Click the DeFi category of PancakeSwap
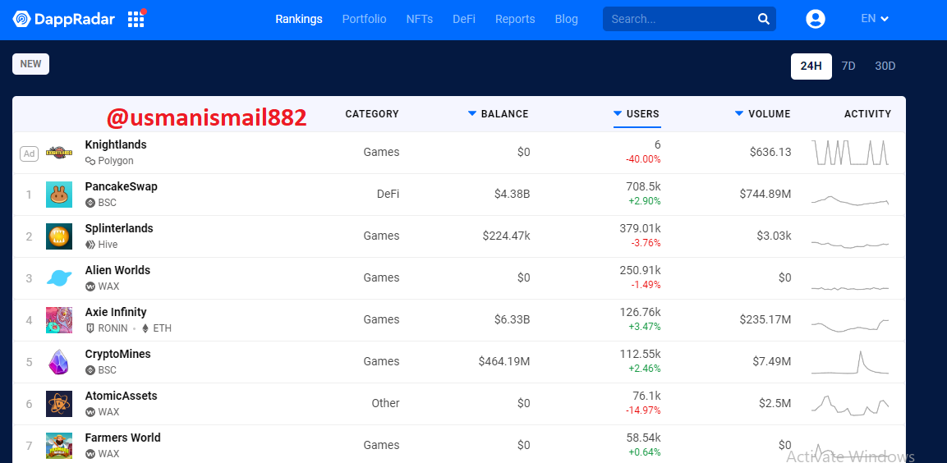The image size is (947, 463). pyautogui.click(x=388, y=194)
